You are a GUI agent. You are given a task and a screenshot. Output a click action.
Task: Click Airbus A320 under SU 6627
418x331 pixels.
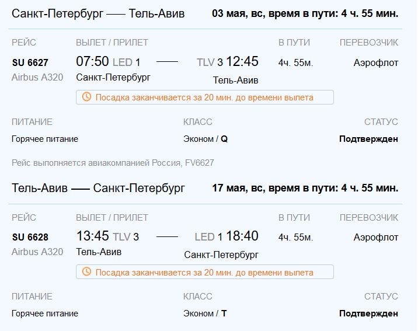(x=37, y=77)
